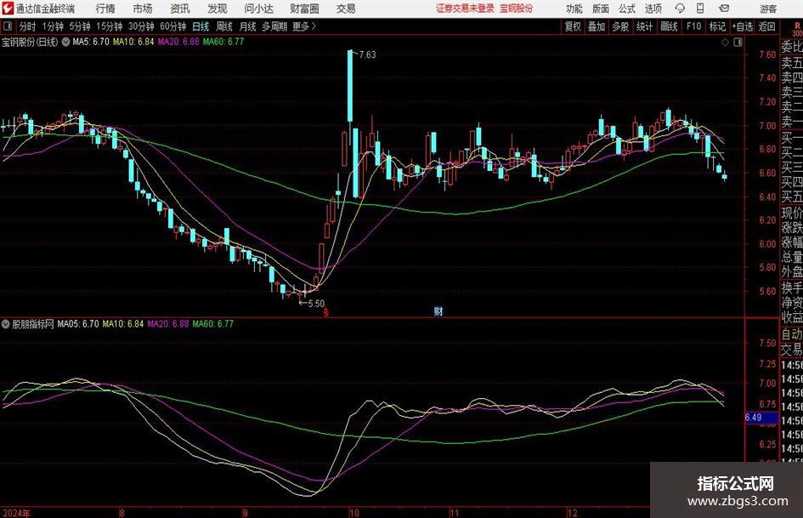The height and width of the screenshot is (518, 803).
Task: Click the MA20: 6.88 label in main chart
Action: pyautogui.click(x=178, y=42)
